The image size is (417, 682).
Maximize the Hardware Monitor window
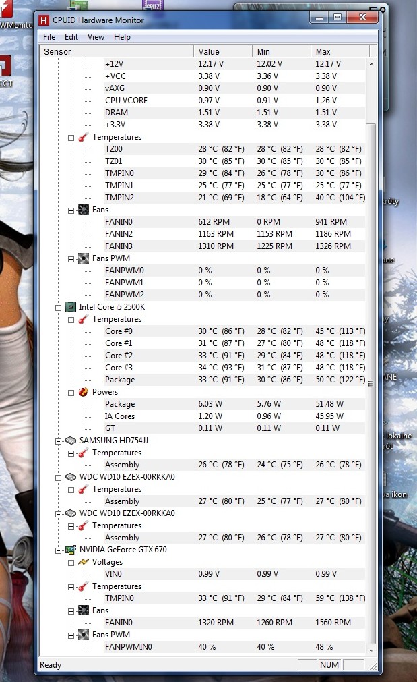(x=338, y=18)
